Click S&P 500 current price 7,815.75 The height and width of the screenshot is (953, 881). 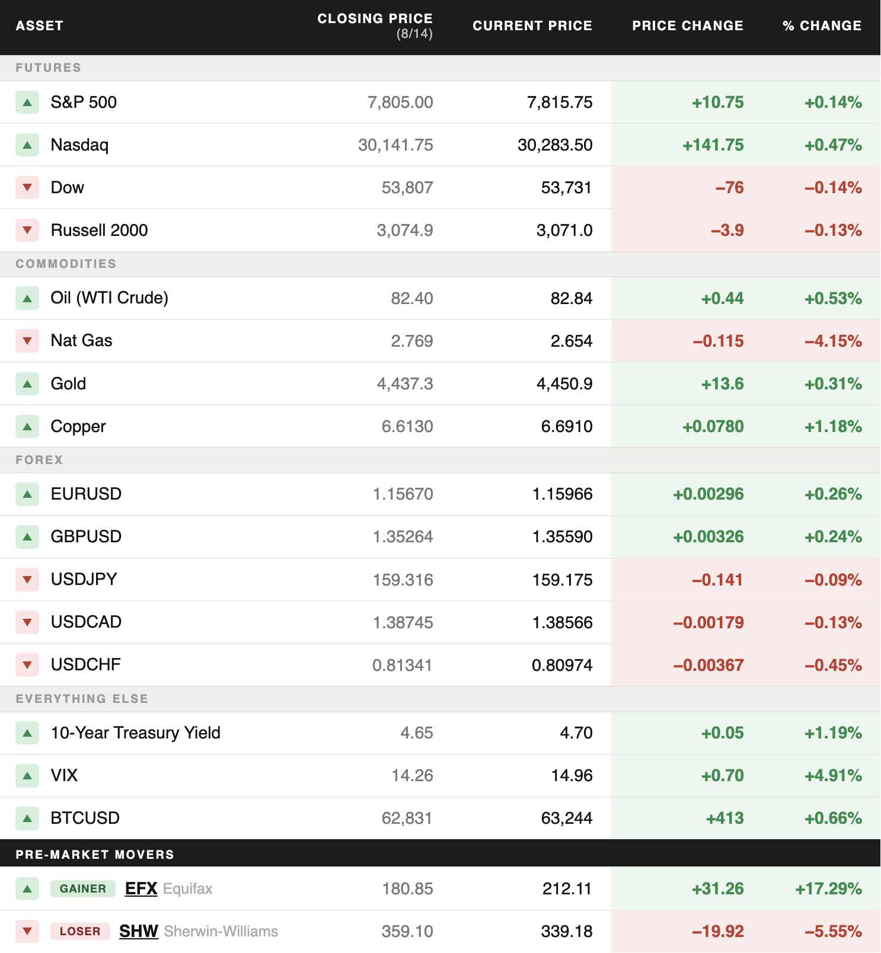pyautogui.click(x=560, y=102)
